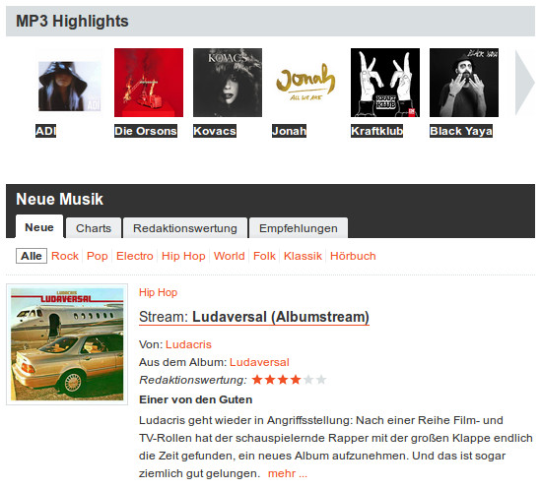Open the Kovacs album cover image
The image size is (541, 489).
228,83
